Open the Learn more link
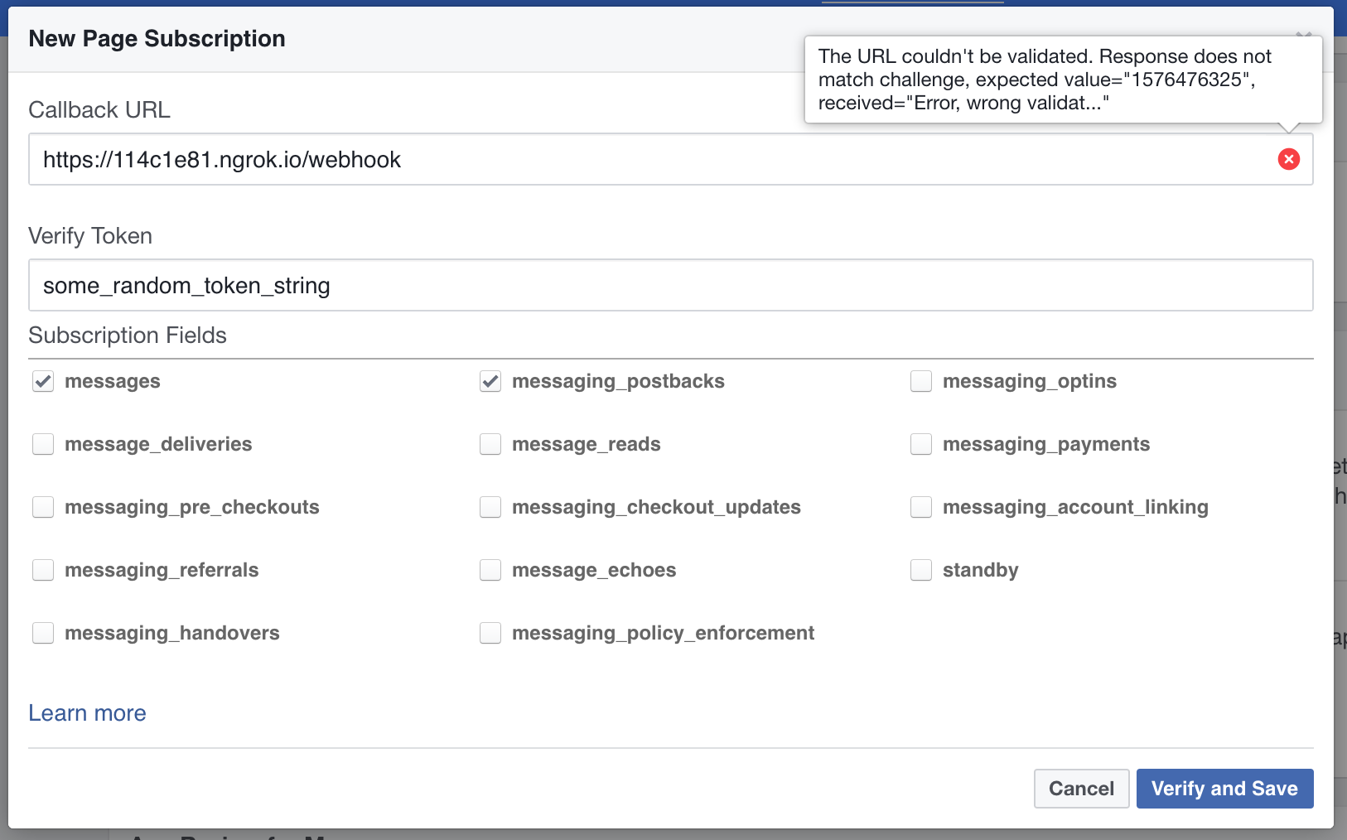The height and width of the screenshot is (840, 1347). 87,713
